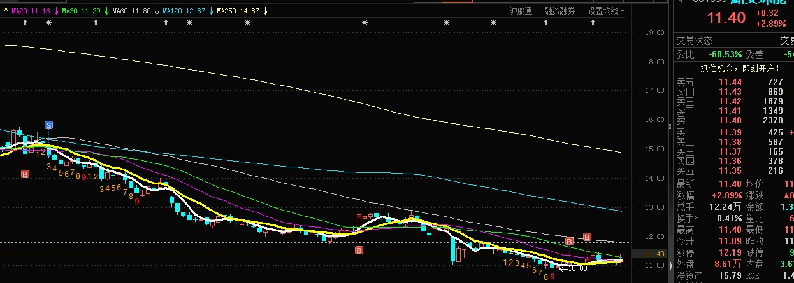Click the 总手 12.24万 volume value
794x283 pixels.
(724, 207)
